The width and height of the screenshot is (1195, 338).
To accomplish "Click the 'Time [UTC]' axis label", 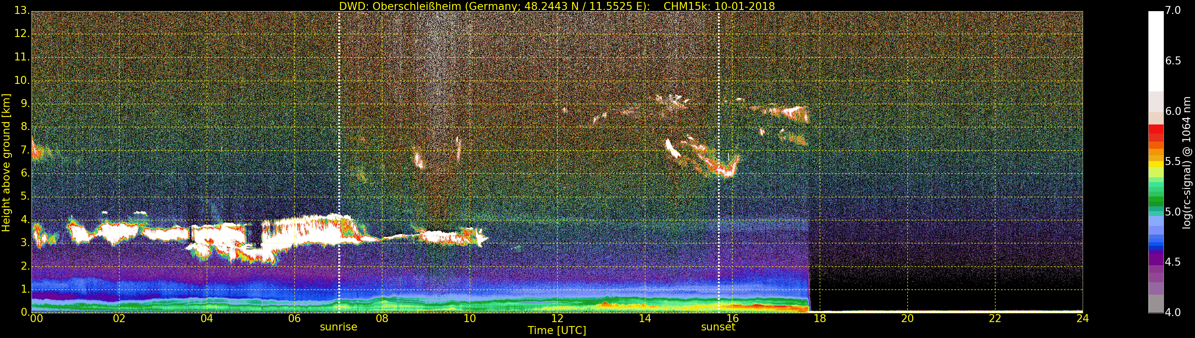I will click(x=557, y=330).
